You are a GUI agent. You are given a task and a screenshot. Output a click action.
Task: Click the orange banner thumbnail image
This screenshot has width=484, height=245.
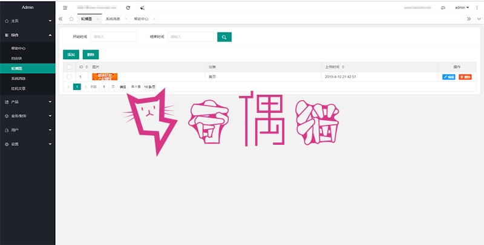[x=105, y=77]
